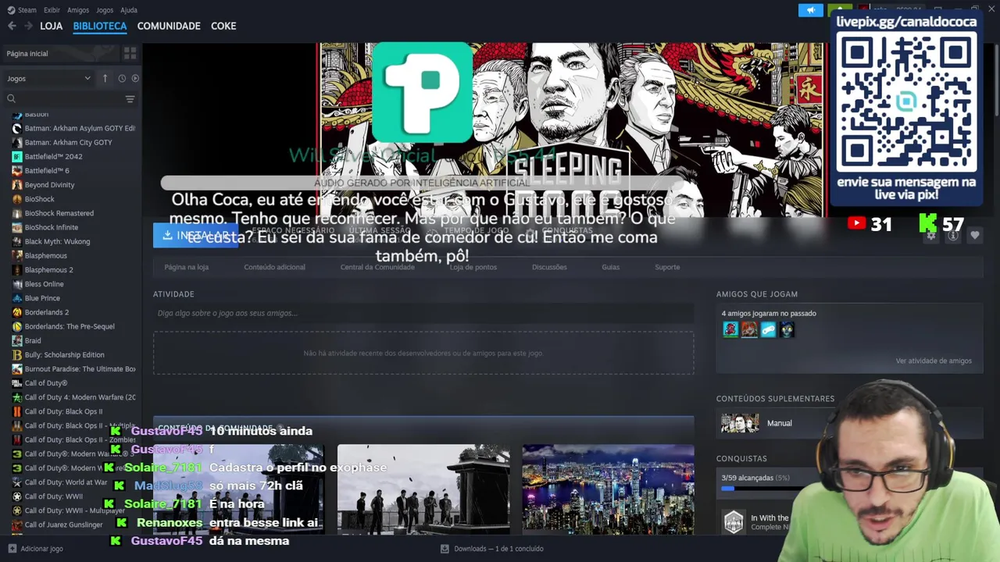This screenshot has height=562, width=1000.
Task: Click Adicionar jogo plus button
Action: pyautogui.click(x=36, y=549)
